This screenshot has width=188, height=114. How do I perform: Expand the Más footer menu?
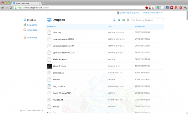coord(40,110)
